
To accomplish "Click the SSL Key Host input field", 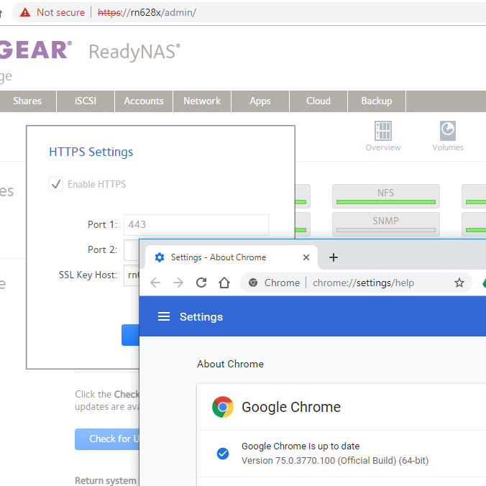I will (x=132, y=275).
